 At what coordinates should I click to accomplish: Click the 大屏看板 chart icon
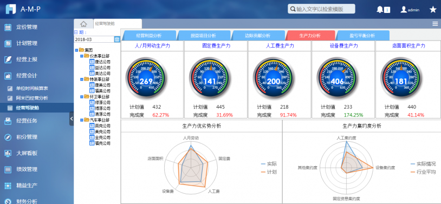coord(8,153)
